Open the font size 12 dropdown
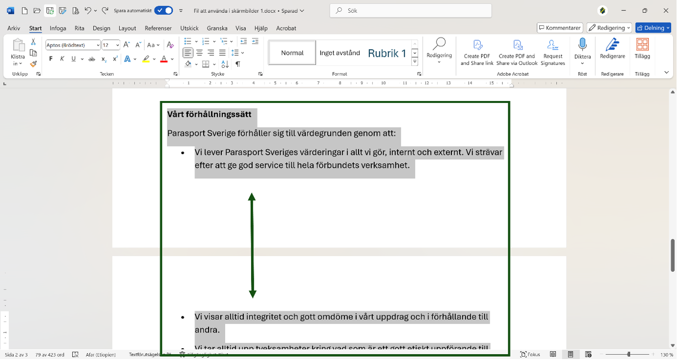This screenshot has height=361, width=679. point(118,45)
